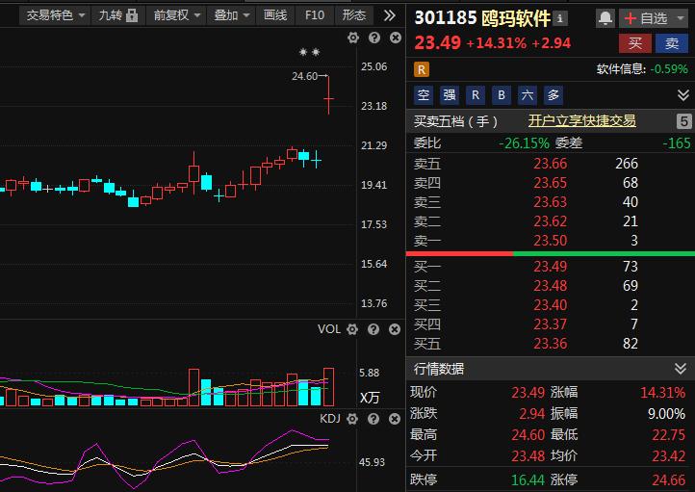Select the 买卖五档 panel header
The height and width of the screenshot is (492, 695).
click(455, 121)
